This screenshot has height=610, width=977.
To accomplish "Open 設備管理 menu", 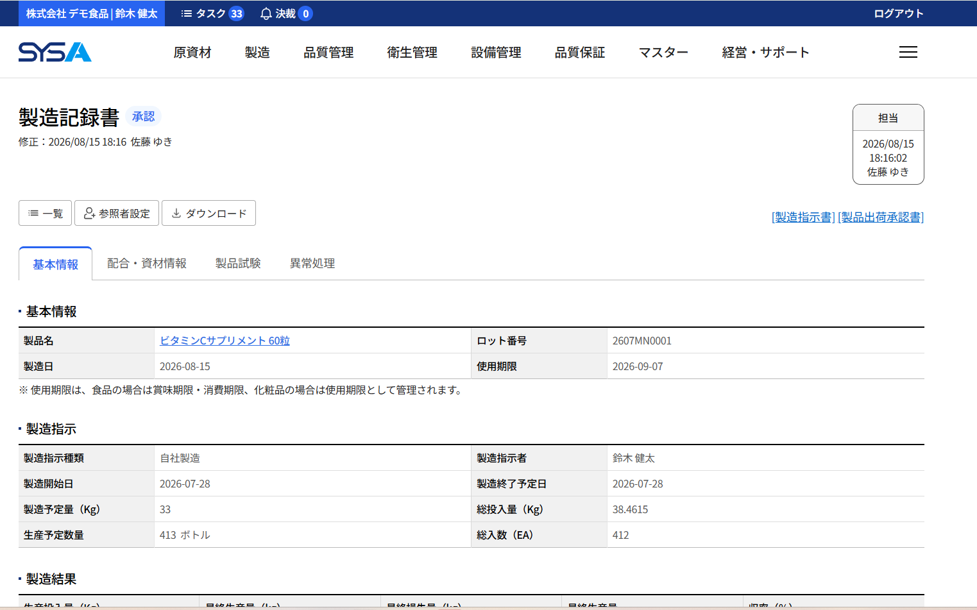I will click(496, 53).
